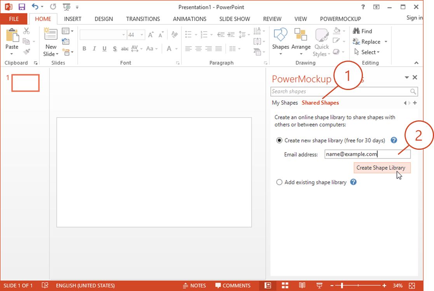
Task: Open COMMENTS pane in status bar
Action: coord(233,286)
